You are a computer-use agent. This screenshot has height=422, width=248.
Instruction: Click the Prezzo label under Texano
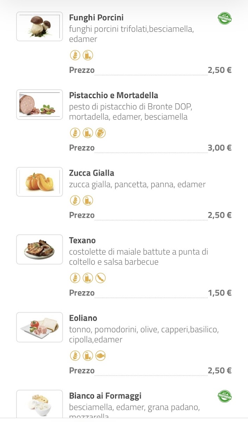[81, 293]
